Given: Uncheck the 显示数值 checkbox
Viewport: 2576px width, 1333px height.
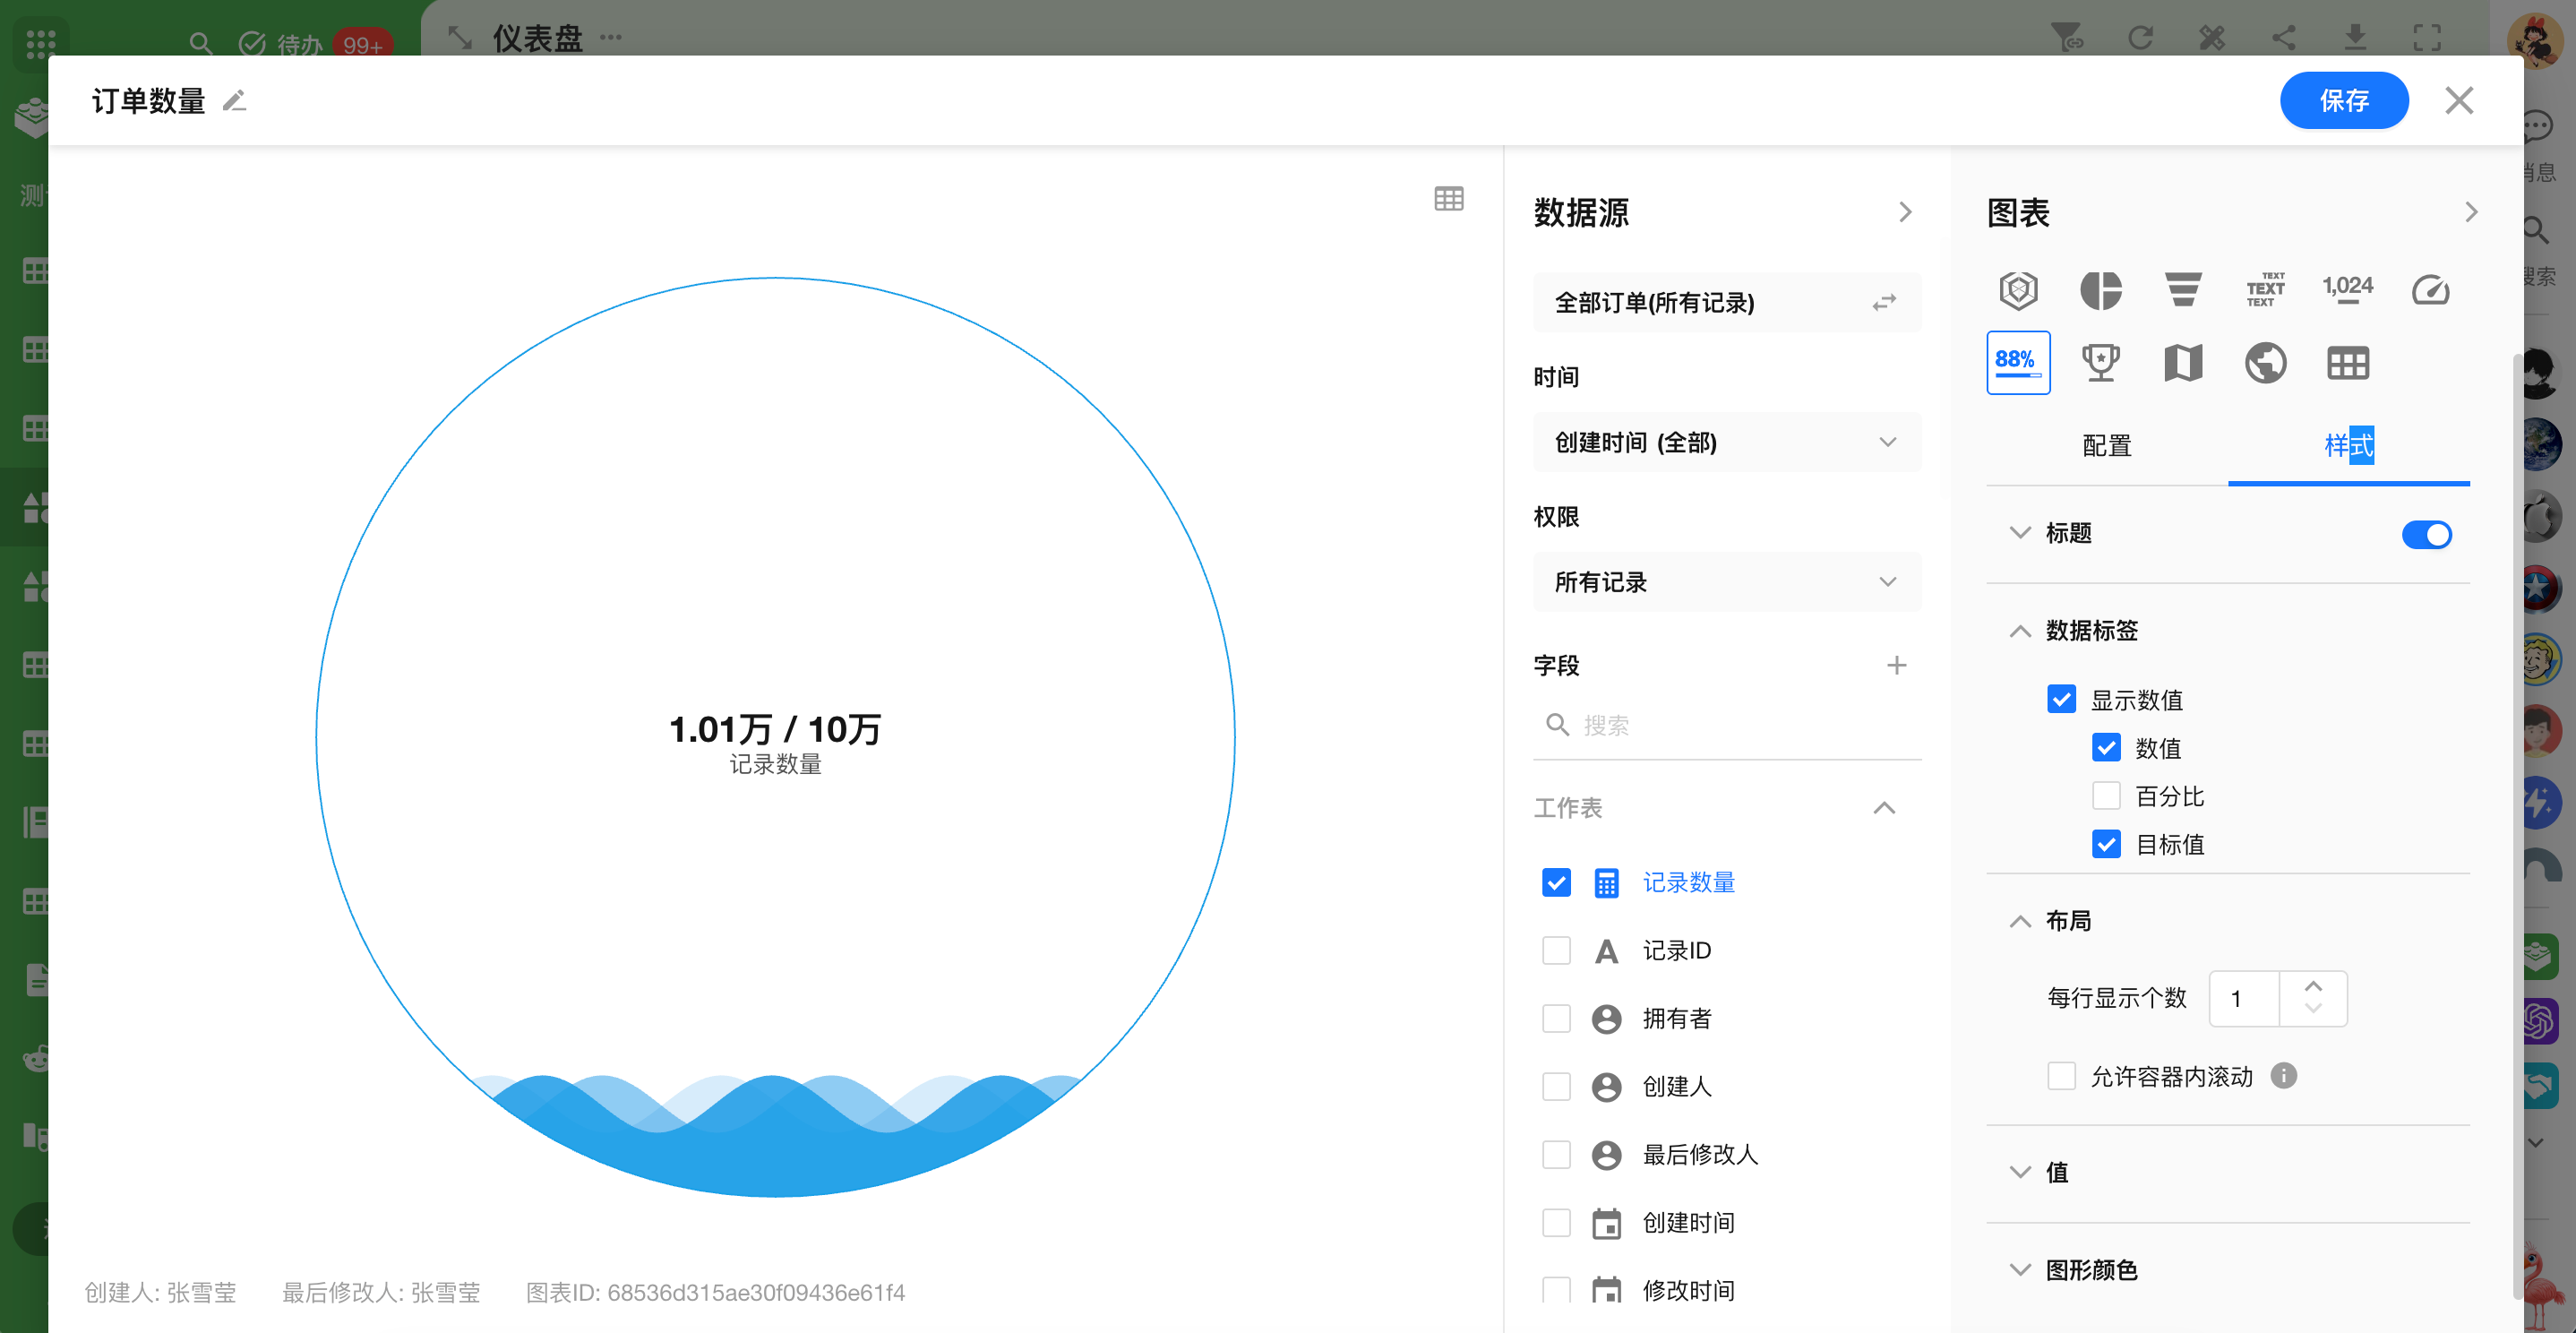Looking at the screenshot, I should click(x=2061, y=698).
